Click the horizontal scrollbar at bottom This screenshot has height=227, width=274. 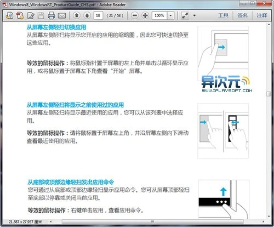152,222
